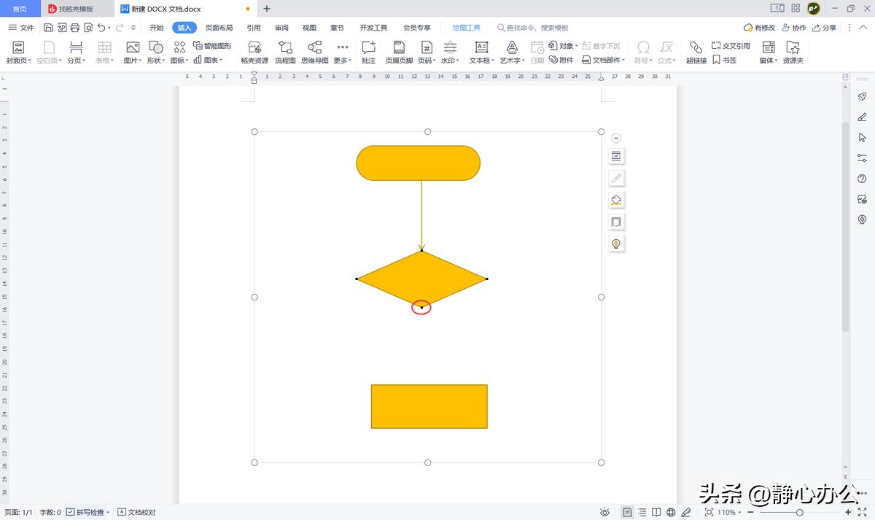Open 页眉页脚 header and footer
This screenshot has width=875, height=520.
coord(399,52)
